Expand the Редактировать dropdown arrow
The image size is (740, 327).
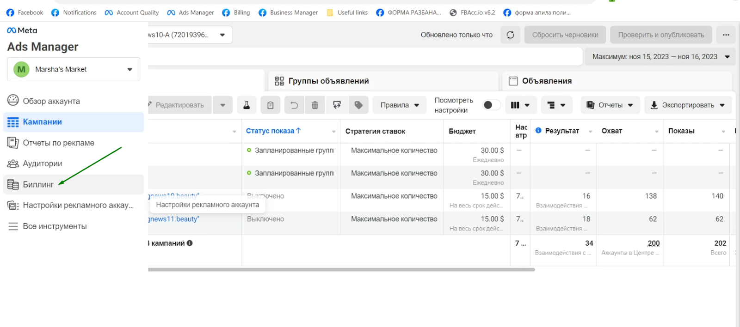pos(223,105)
